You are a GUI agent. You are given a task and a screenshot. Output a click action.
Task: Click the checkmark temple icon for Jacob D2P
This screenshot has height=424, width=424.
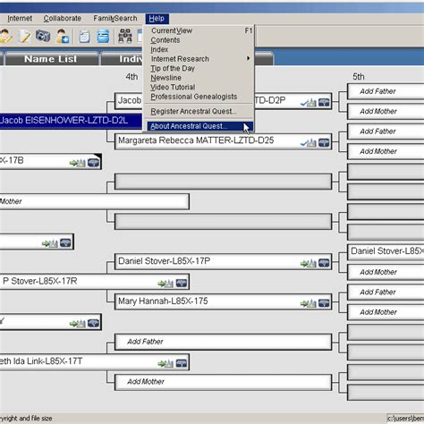pyautogui.click(x=309, y=103)
